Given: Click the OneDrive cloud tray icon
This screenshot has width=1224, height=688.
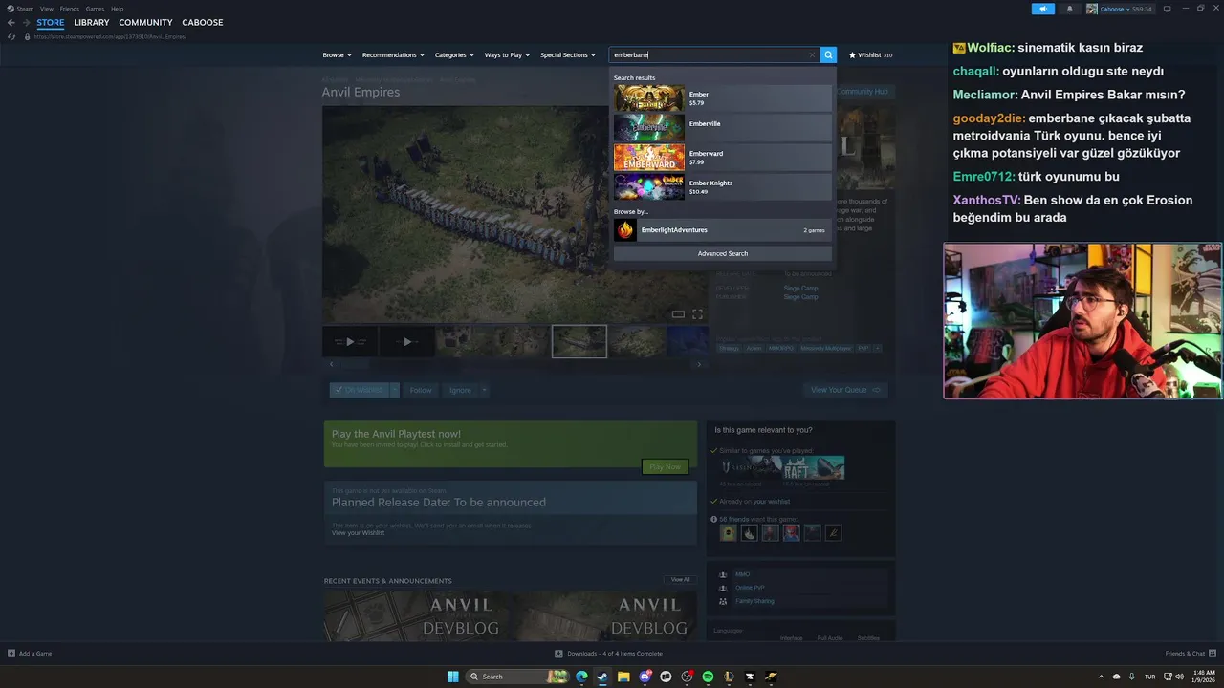Looking at the screenshot, I should click(1116, 677).
